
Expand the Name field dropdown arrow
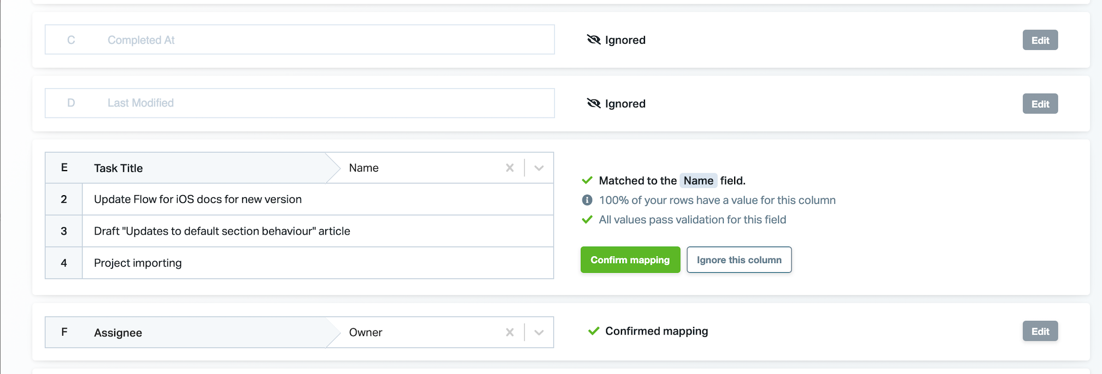tap(539, 168)
